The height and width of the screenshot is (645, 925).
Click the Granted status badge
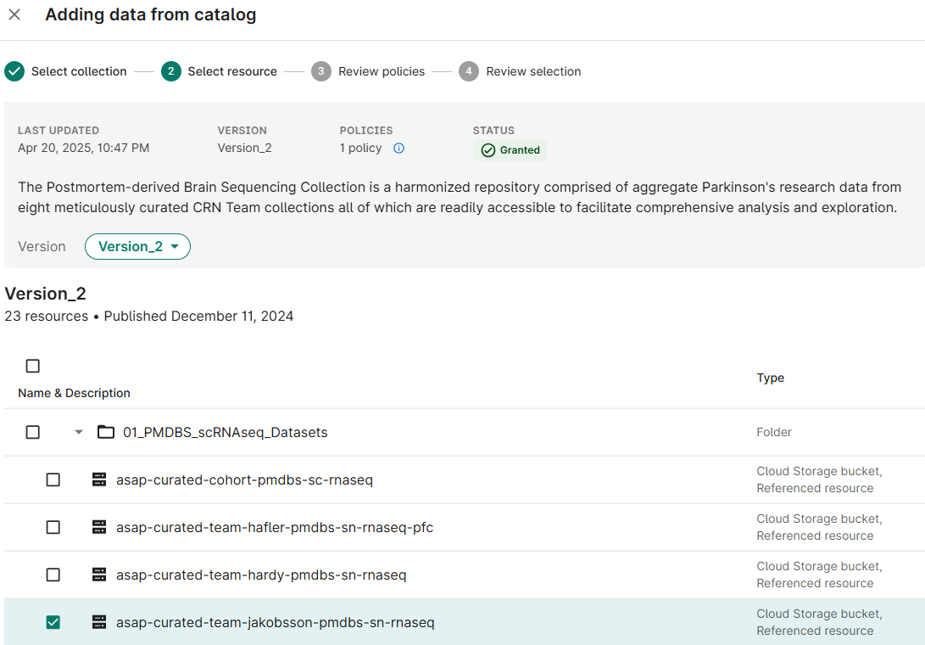coord(510,150)
